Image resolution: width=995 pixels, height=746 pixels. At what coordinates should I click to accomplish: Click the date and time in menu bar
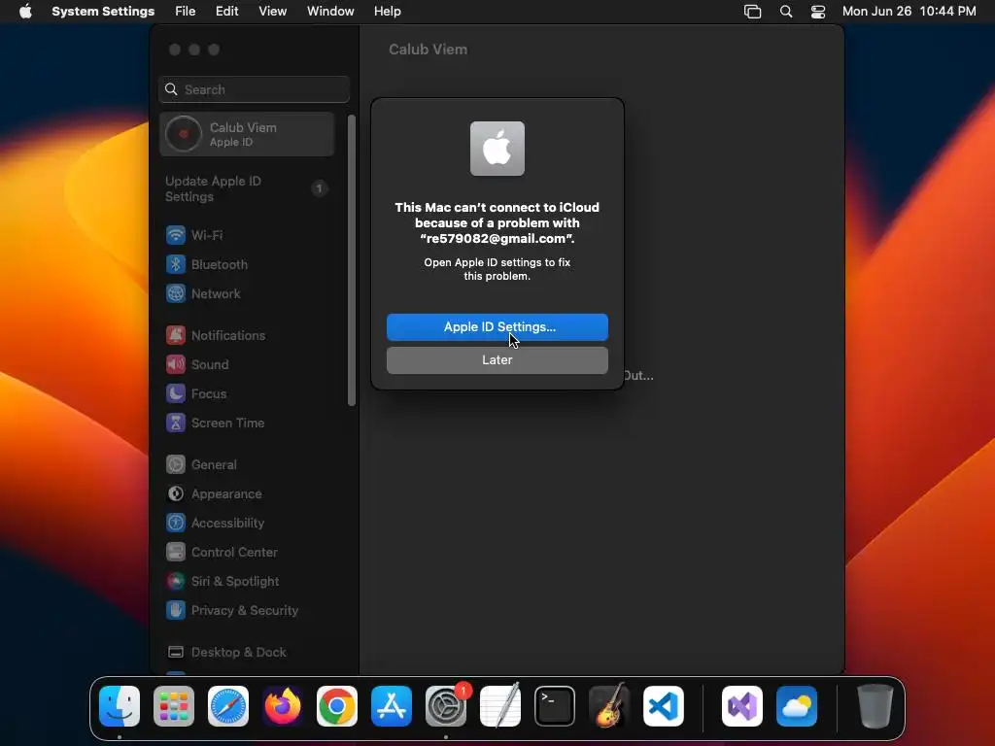[x=909, y=12]
